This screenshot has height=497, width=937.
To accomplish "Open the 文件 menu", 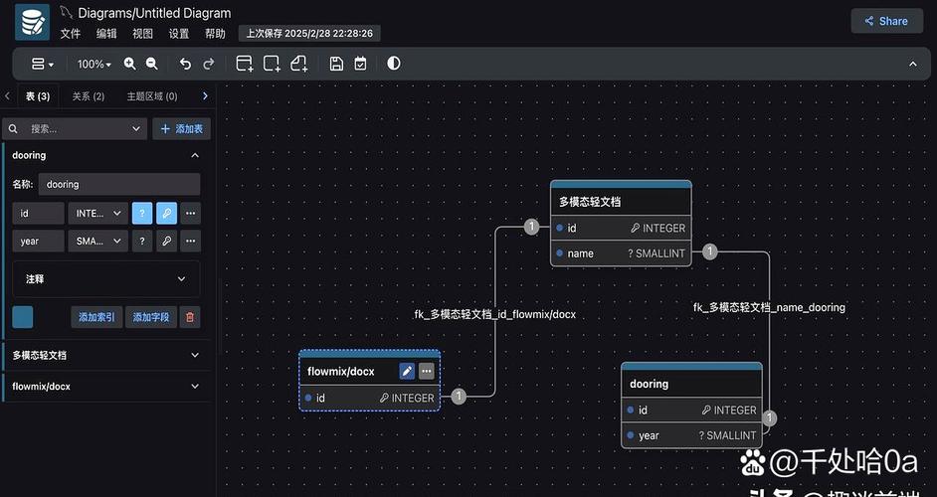I will coord(71,33).
